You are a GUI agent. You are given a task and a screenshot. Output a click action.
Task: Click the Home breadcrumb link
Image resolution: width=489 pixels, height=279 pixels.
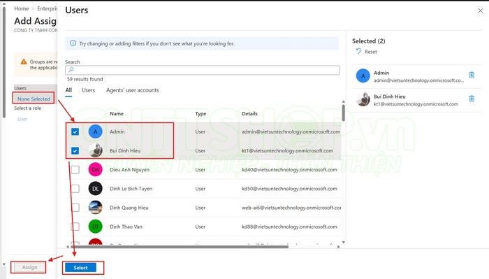[x=21, y=8]
